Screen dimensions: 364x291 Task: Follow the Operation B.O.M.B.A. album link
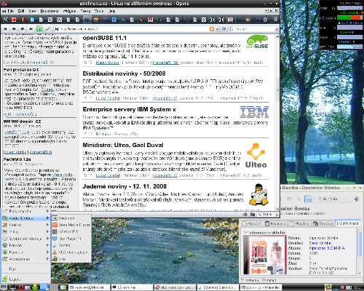click(327, 248)
